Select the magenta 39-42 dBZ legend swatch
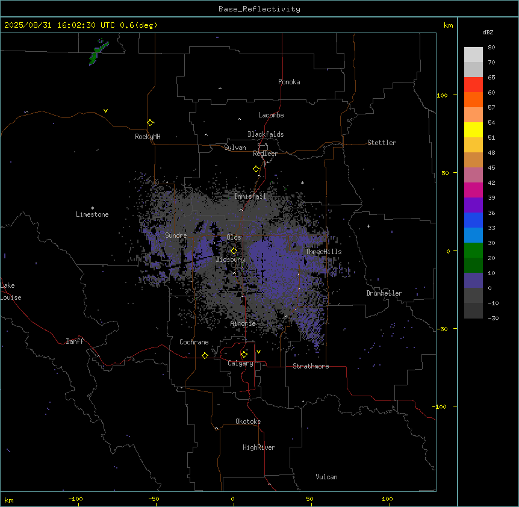 pyautogui.click(x=473, y=190)
